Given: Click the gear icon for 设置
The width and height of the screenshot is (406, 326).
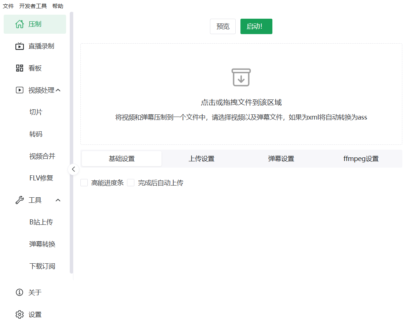Looking at the screenshot, I should [x=19, y=314].
